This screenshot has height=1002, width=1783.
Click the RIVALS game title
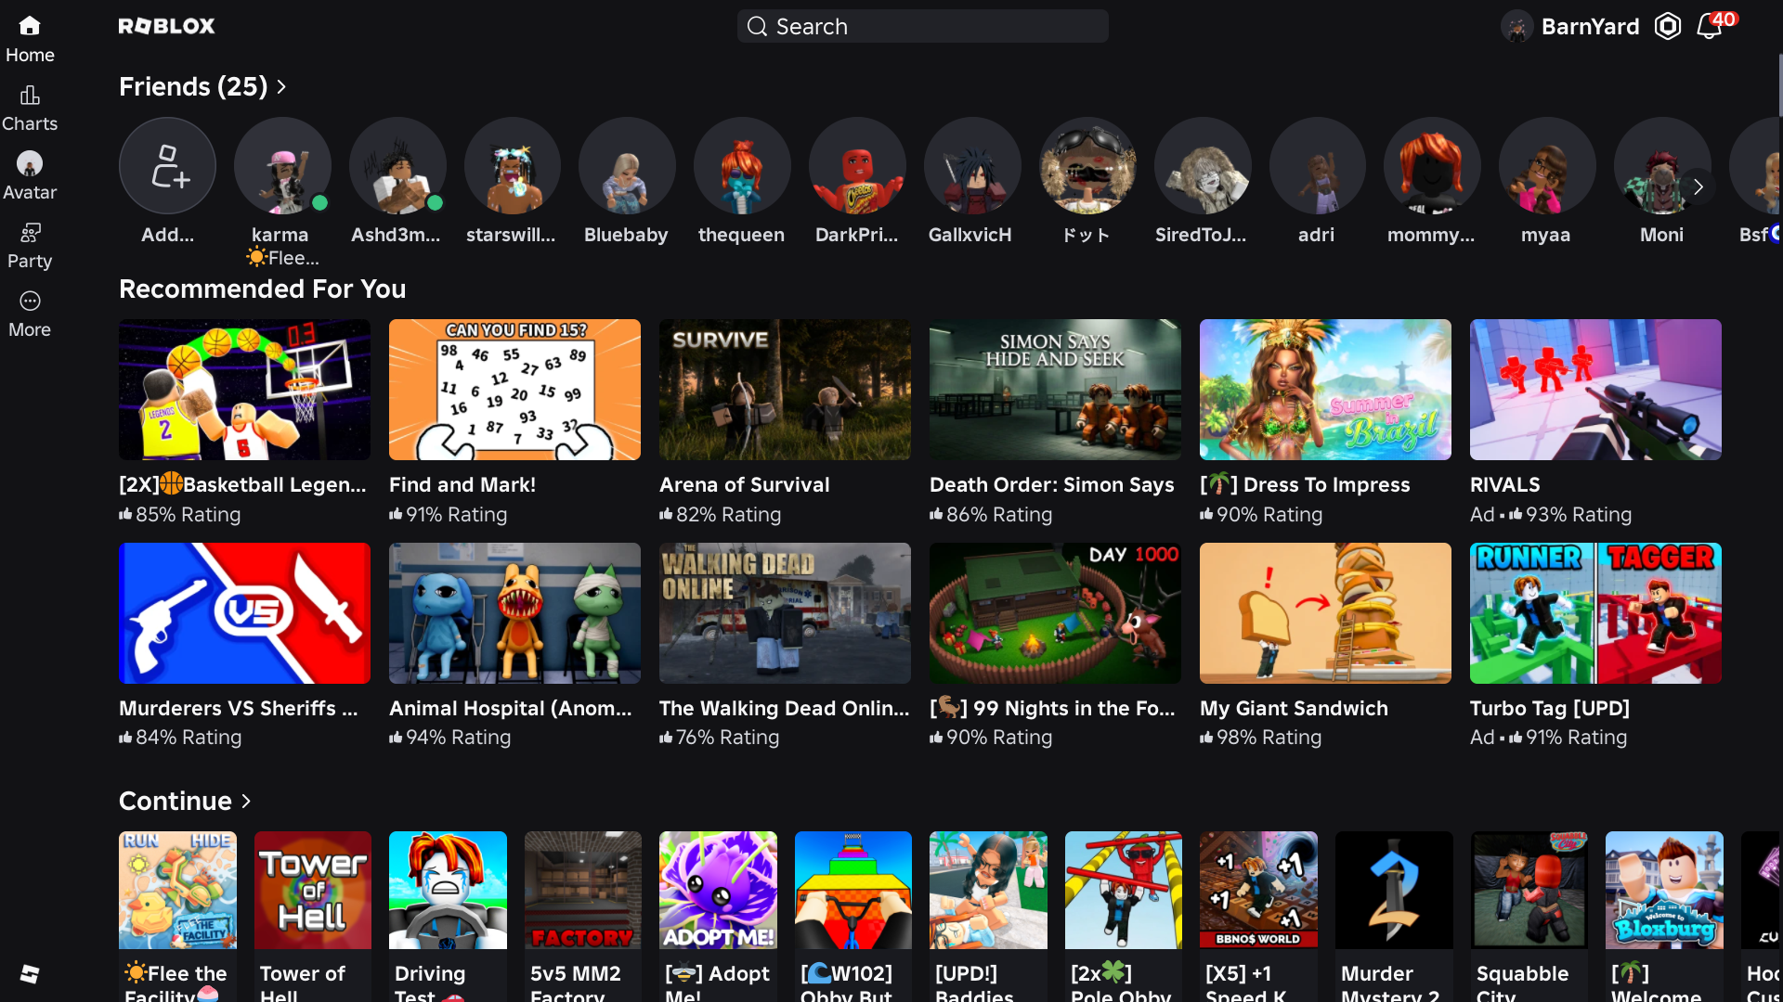1505,484
